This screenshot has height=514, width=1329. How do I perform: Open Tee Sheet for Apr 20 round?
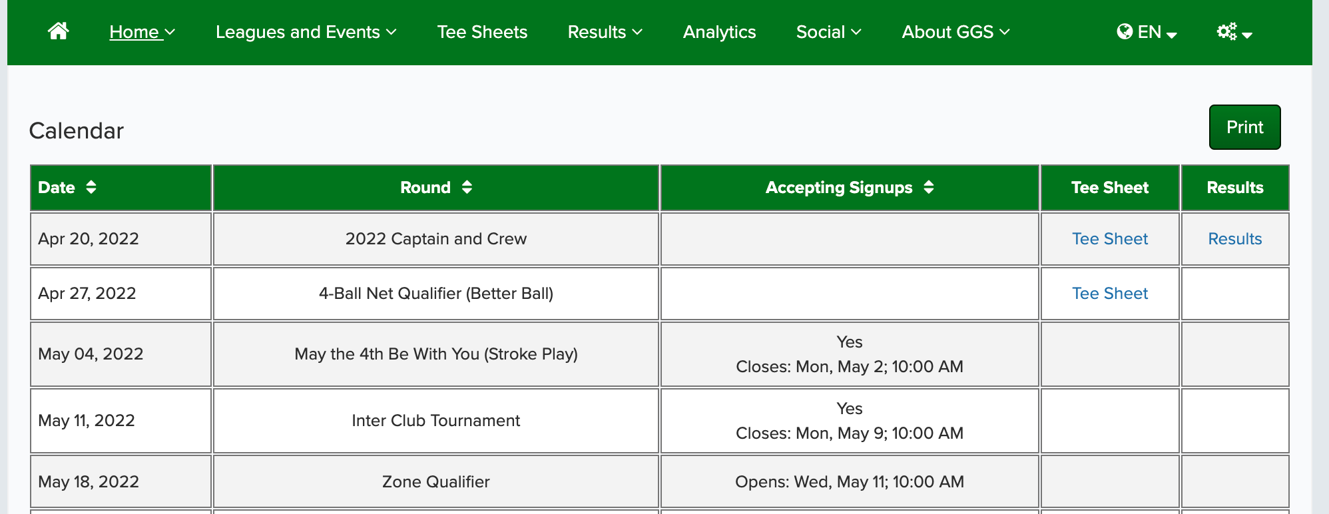click(x=1110, y=239)
